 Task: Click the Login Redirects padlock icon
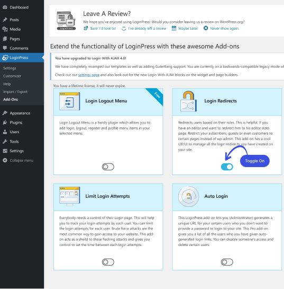tap(189, 101)
